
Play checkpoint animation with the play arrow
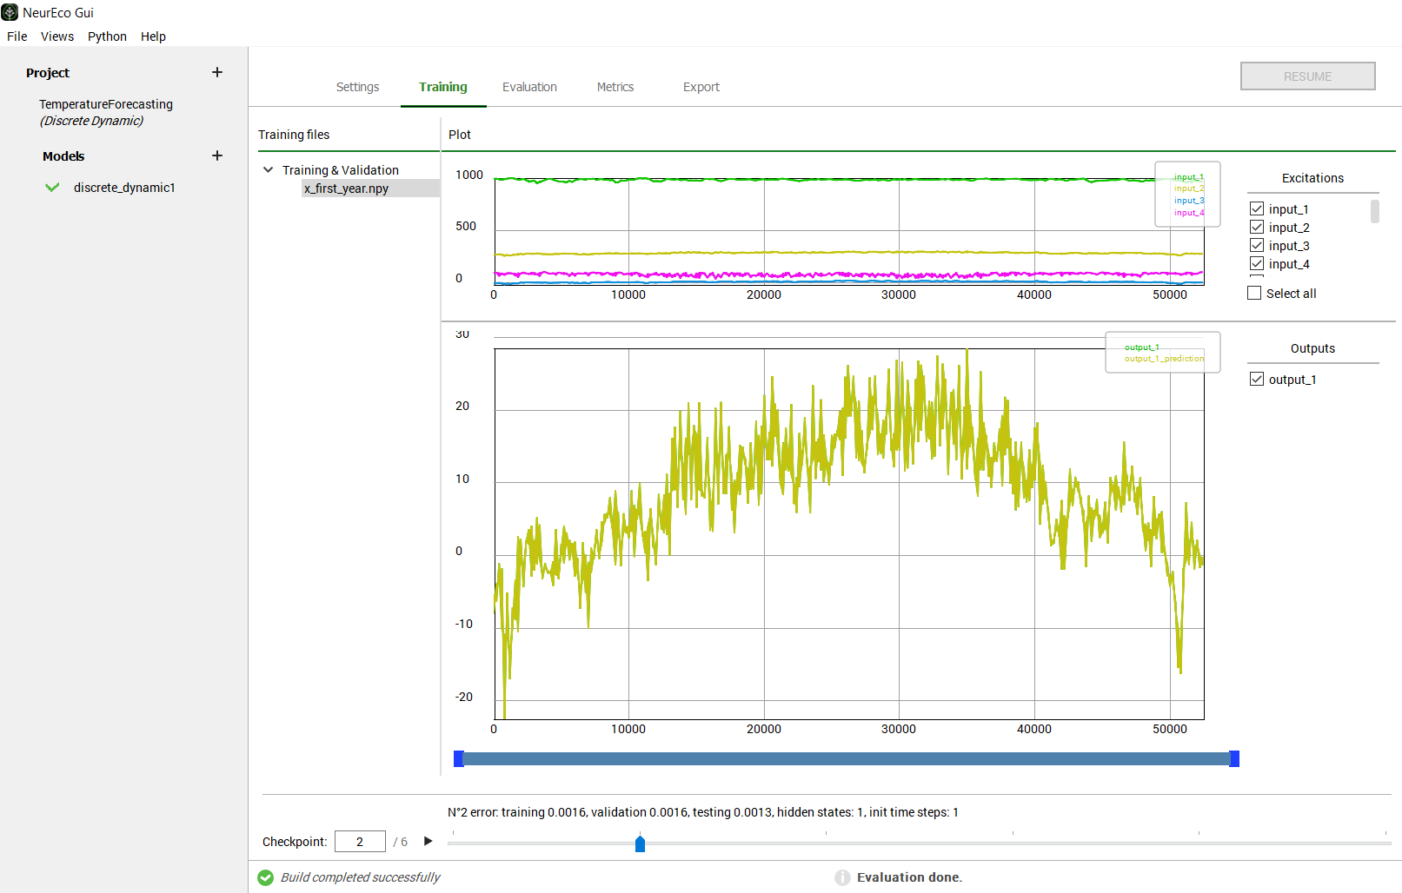click(428, 841)
